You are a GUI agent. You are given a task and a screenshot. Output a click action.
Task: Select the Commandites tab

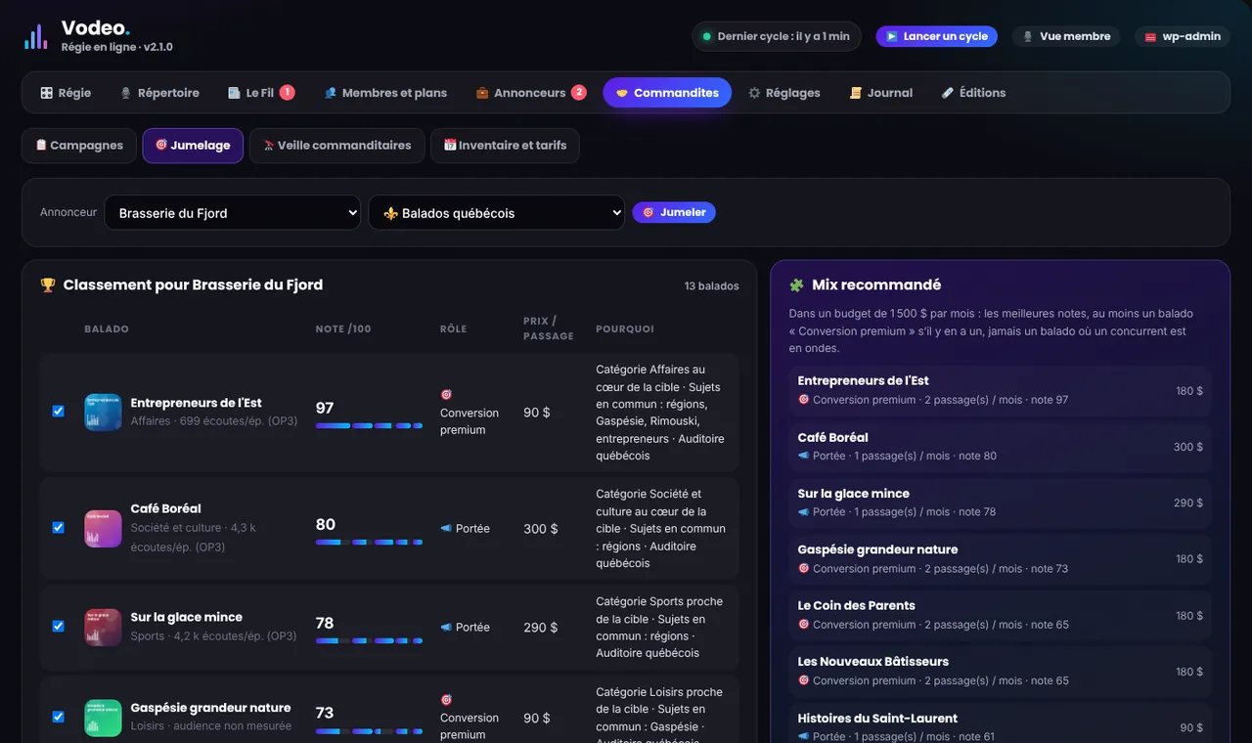click(x=667, y=93)
